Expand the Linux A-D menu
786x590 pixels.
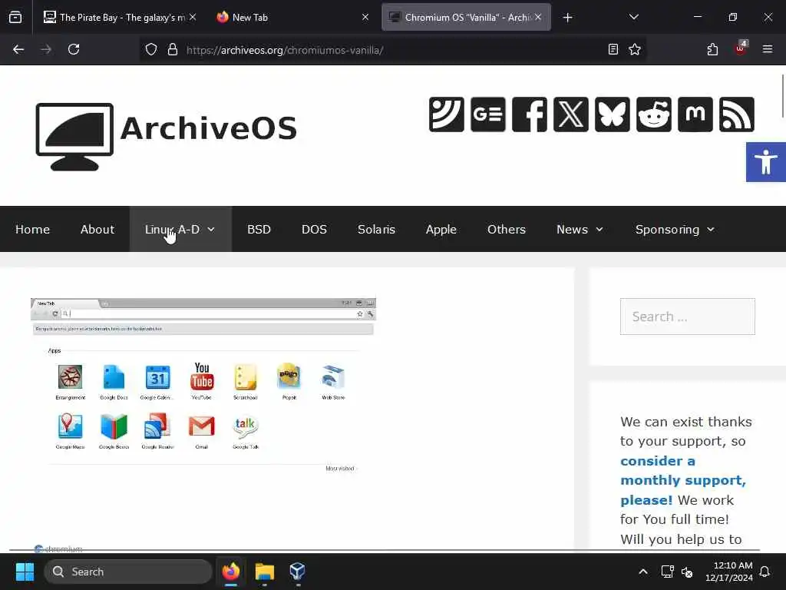(x=180, y=229)
